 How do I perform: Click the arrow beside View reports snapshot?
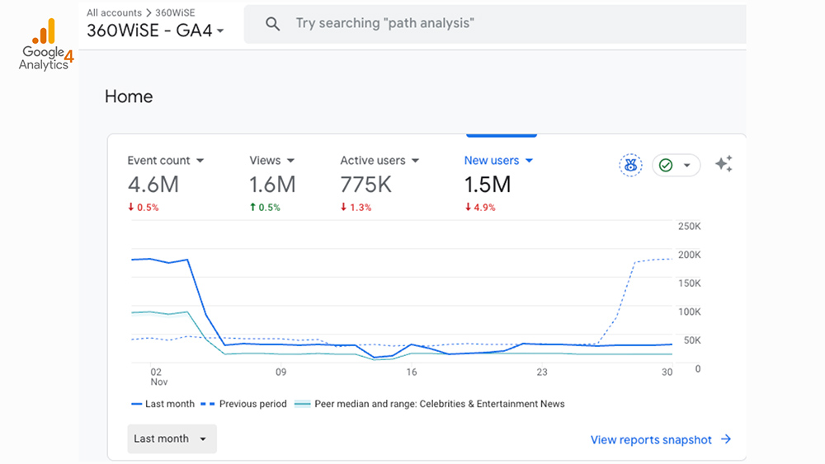726,439
